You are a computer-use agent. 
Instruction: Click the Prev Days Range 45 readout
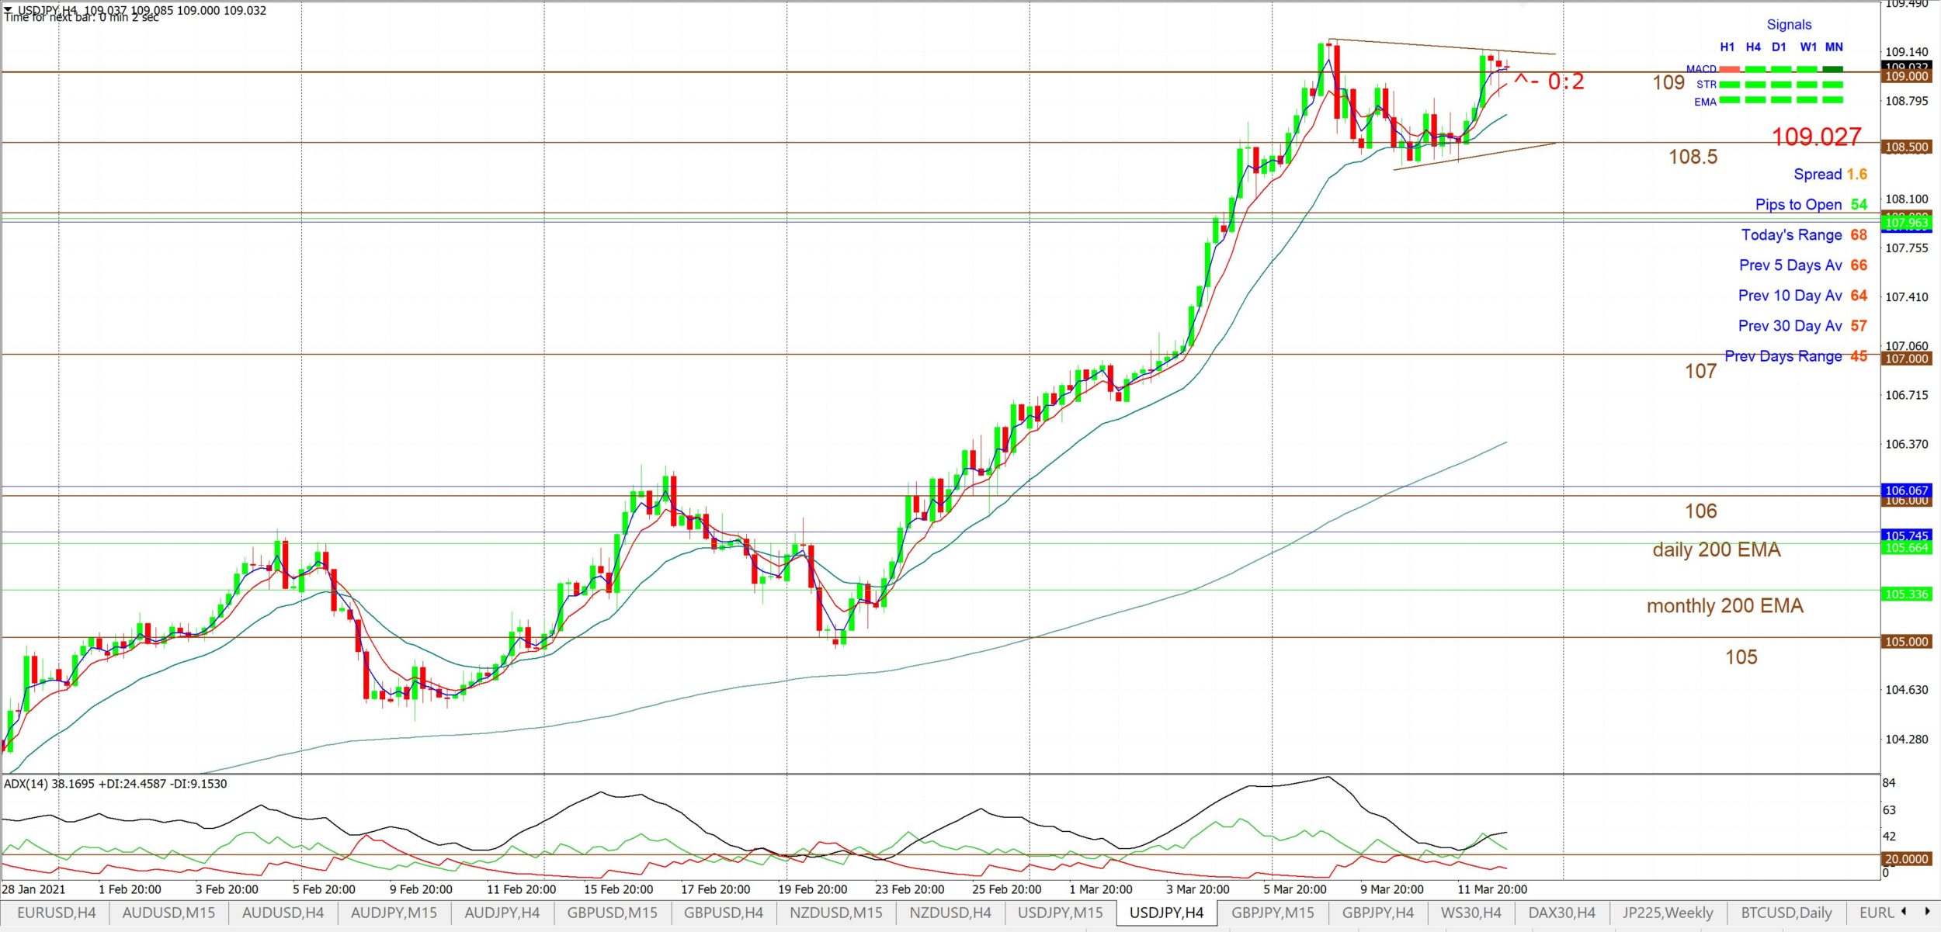pos(1796,356)
